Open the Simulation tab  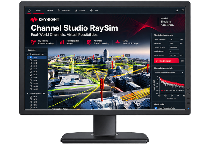click(64, 11)
